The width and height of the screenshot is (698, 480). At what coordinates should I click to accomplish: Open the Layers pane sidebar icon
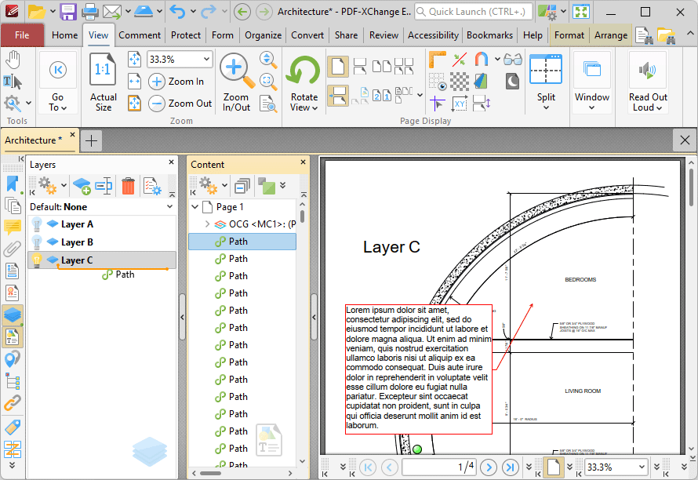12,315
